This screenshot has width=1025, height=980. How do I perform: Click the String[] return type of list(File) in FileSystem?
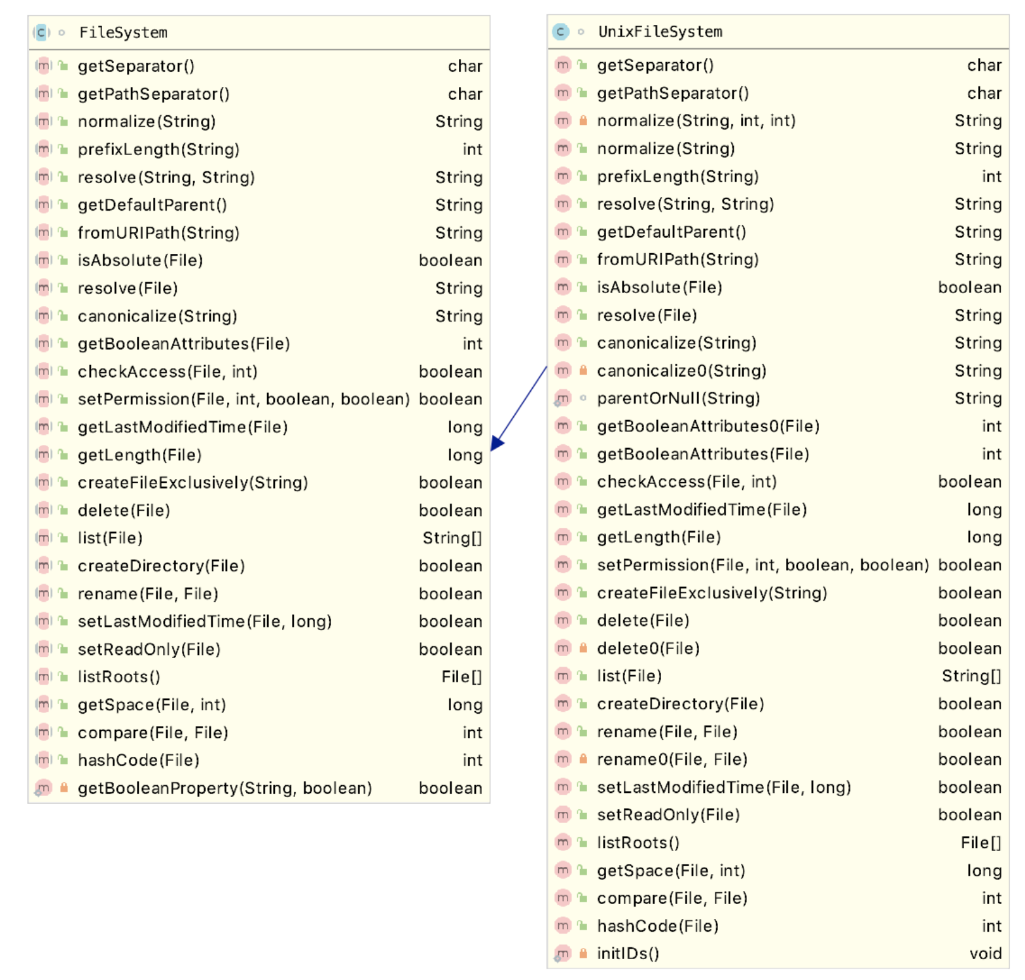tap(452, 538)
